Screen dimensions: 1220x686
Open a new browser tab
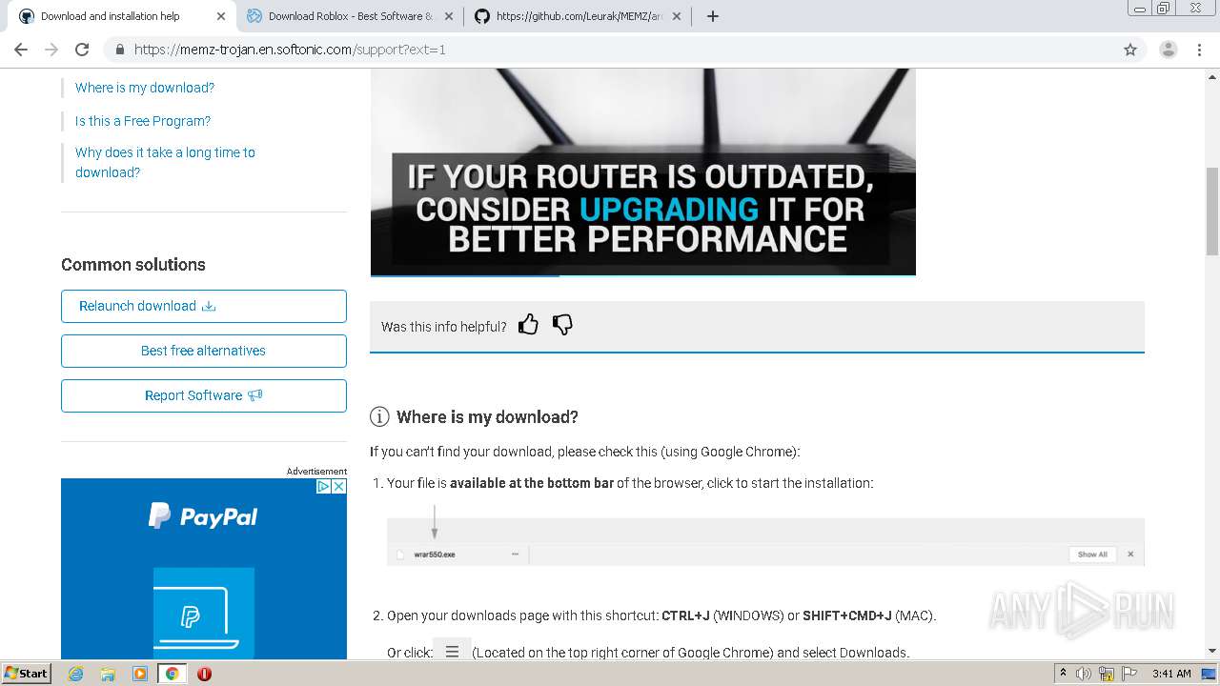coord(712,16)
